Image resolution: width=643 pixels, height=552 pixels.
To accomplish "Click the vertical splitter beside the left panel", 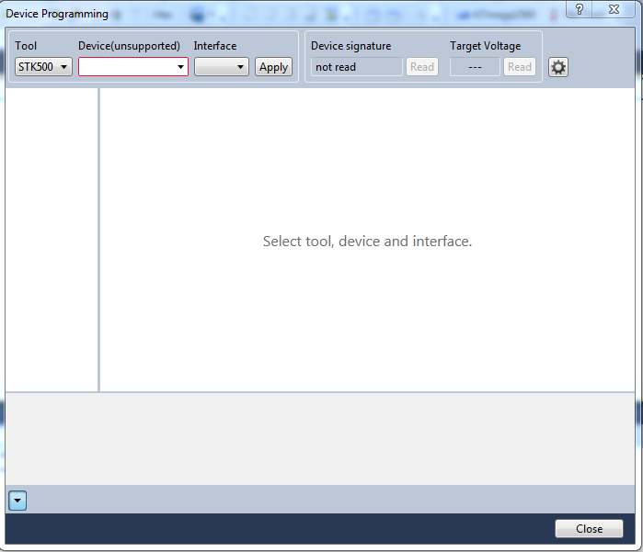I will 99,239.
